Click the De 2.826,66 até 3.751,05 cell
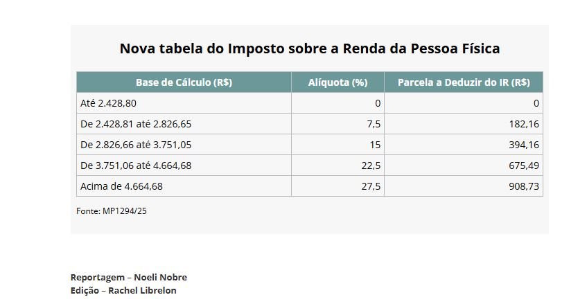 point(137,145)
